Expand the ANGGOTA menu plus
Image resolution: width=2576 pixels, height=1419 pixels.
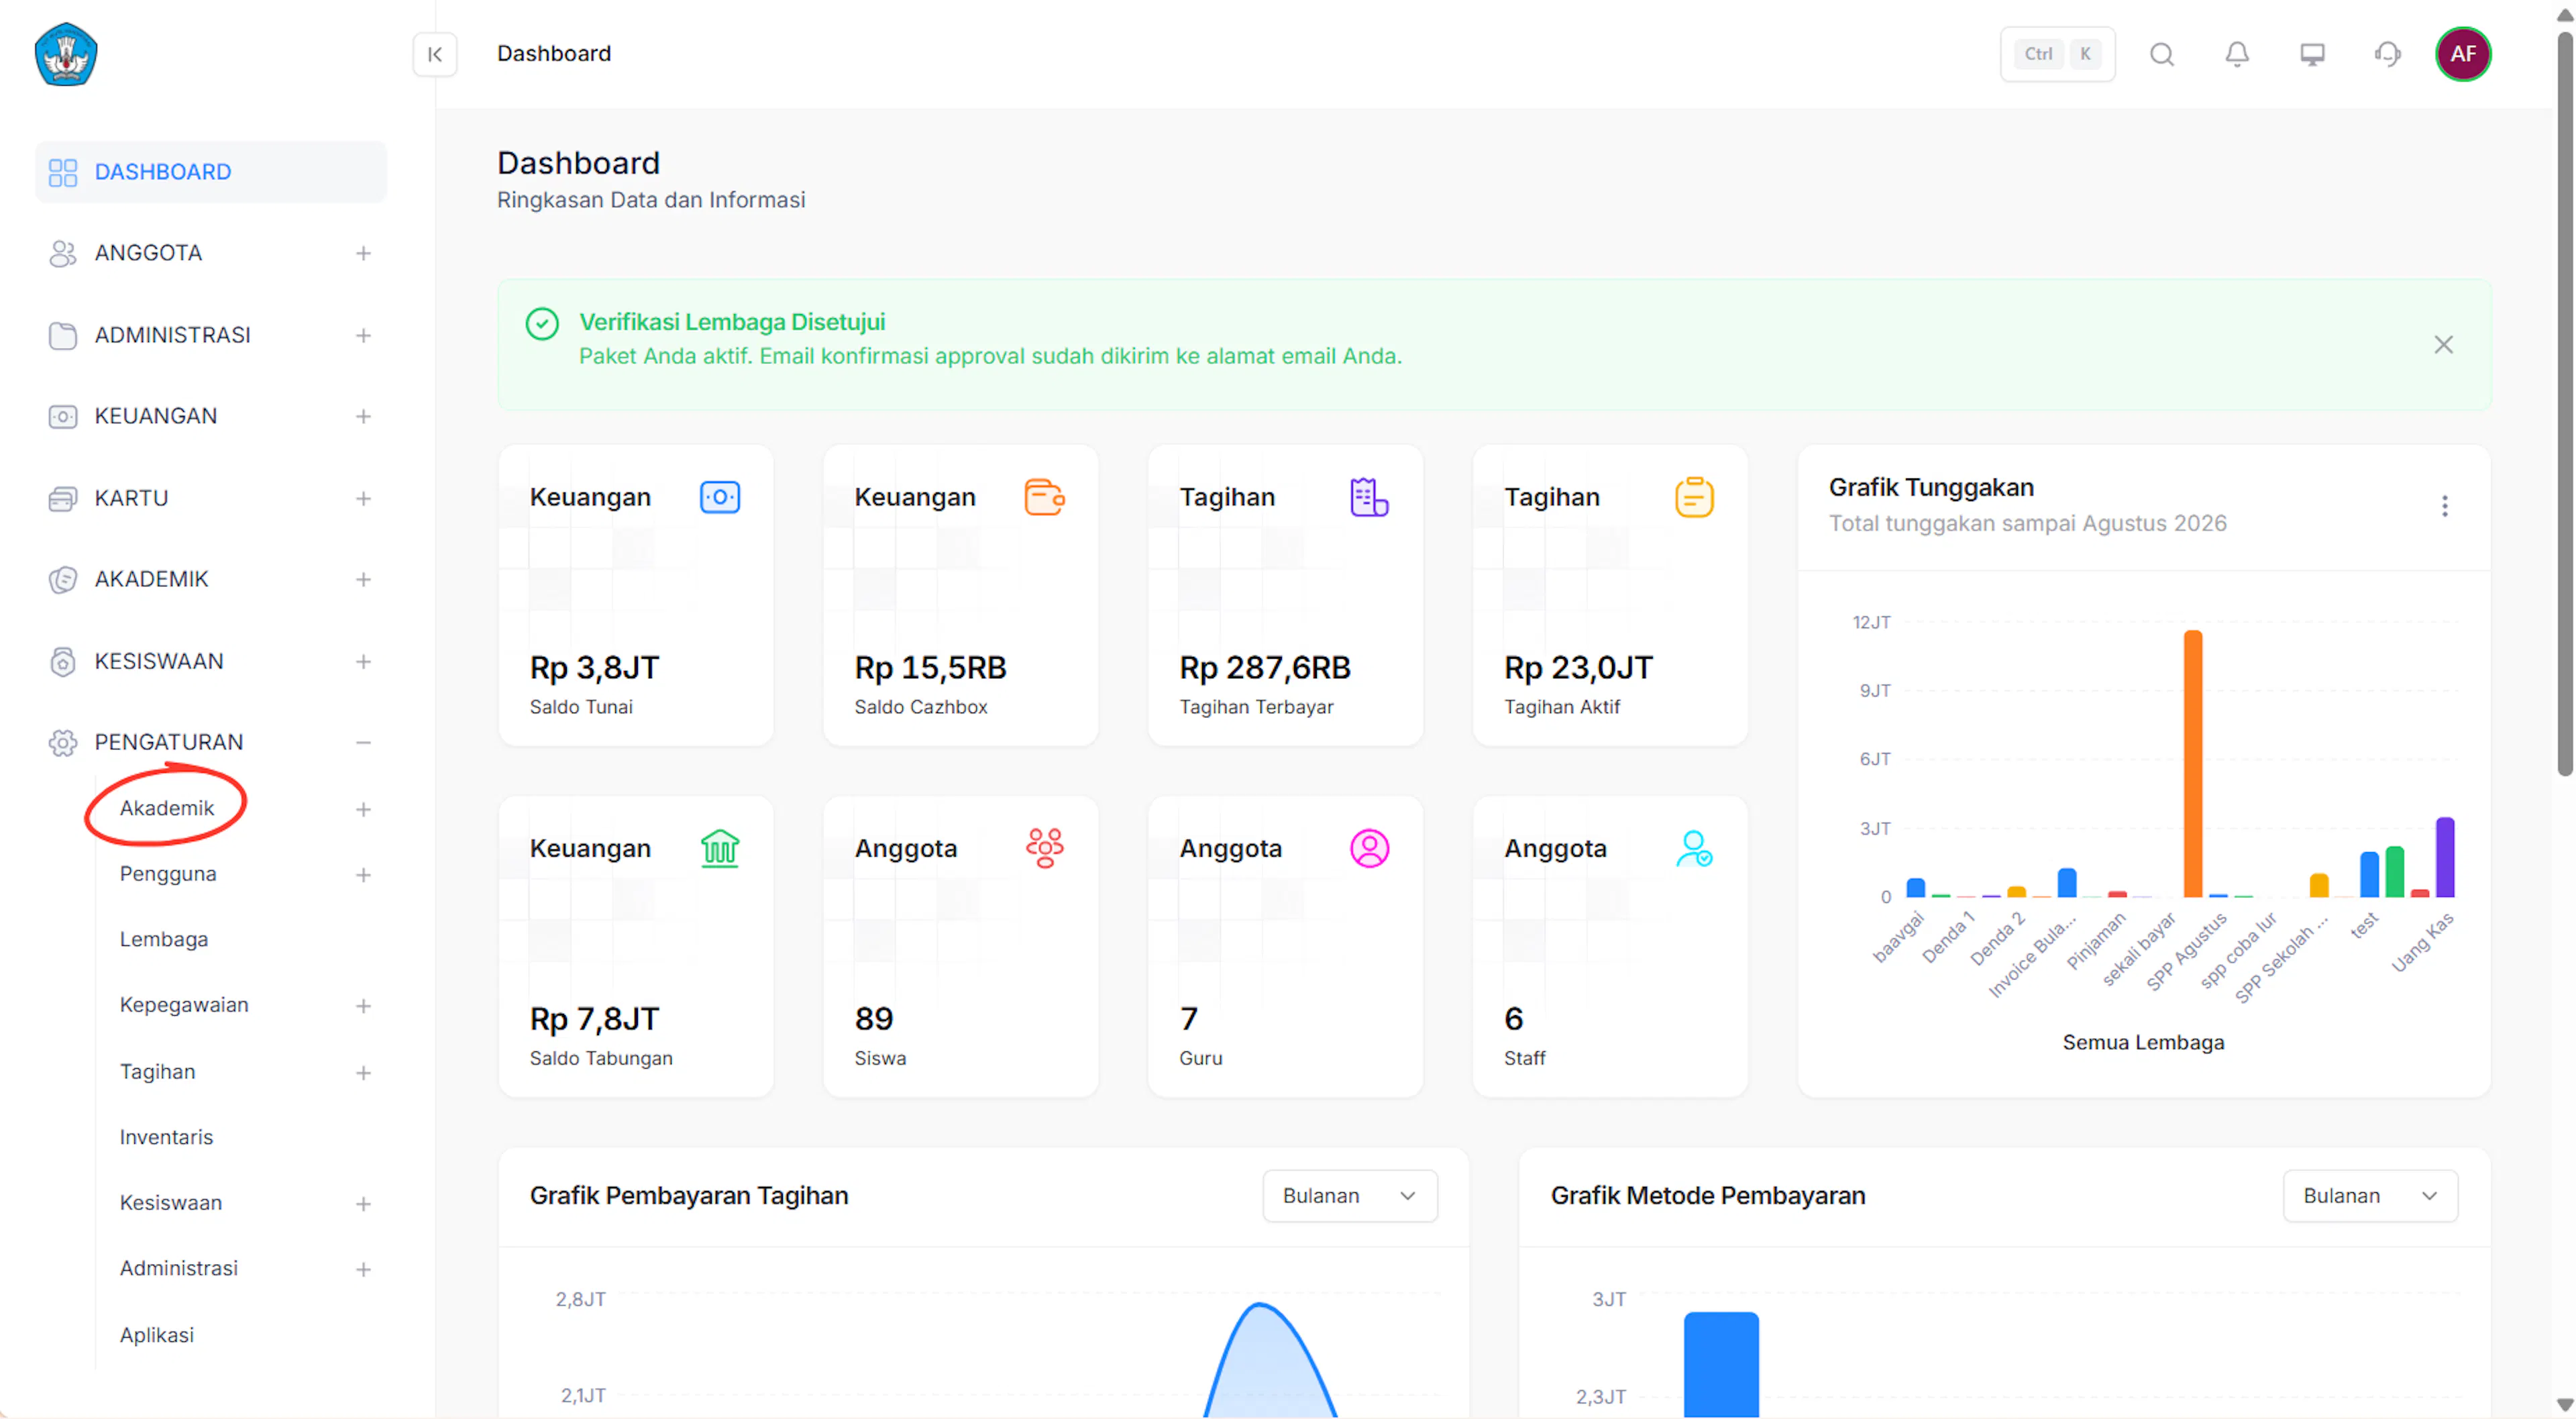click(x=363, y=254)
